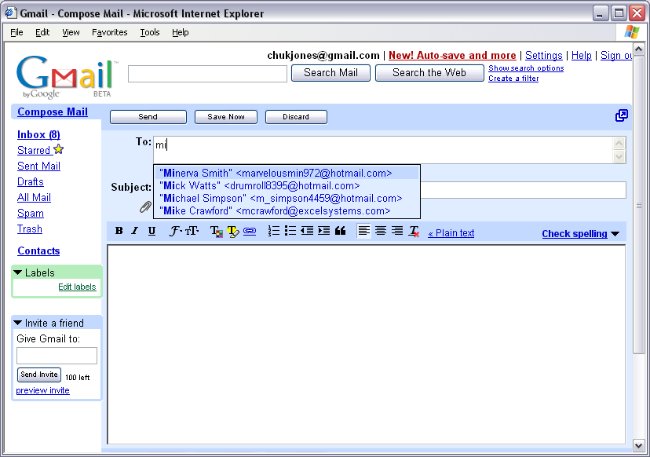Click the Internet Explorer icon in title bar
The image size is (650, 457).
coord(10,13)
